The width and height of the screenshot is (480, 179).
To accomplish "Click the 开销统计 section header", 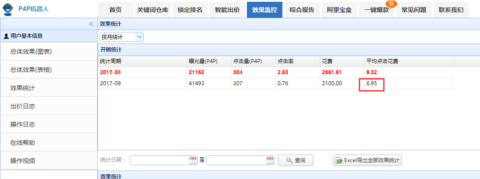I will pos(289,50).
